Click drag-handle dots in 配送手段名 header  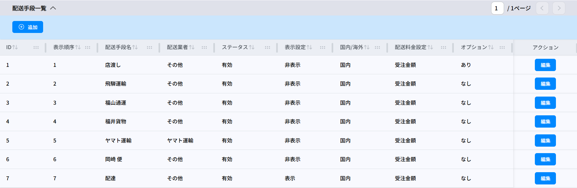149,47
